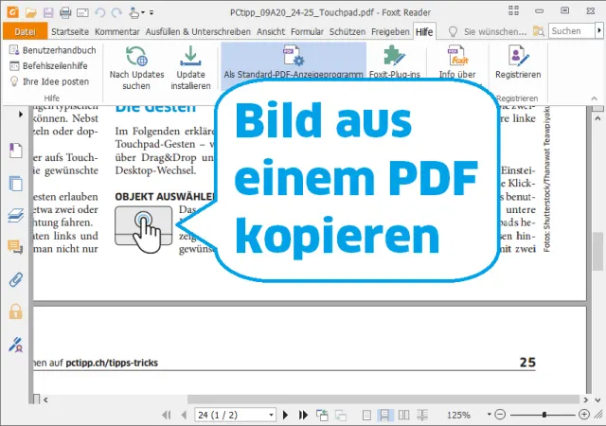Open the Datei menu
This screenshot has height=426, width=606.
click(x=25, y=31)
